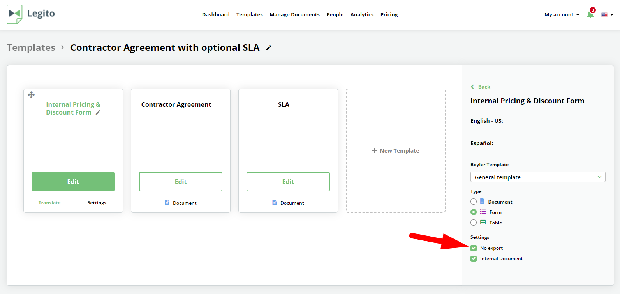
Task: Open Settings on Internal Pricing card
Action: point(97,203)
